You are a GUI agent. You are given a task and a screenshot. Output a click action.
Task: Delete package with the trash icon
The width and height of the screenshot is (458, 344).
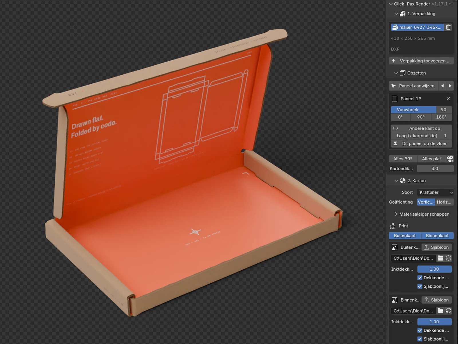click(x=448, y=27)
